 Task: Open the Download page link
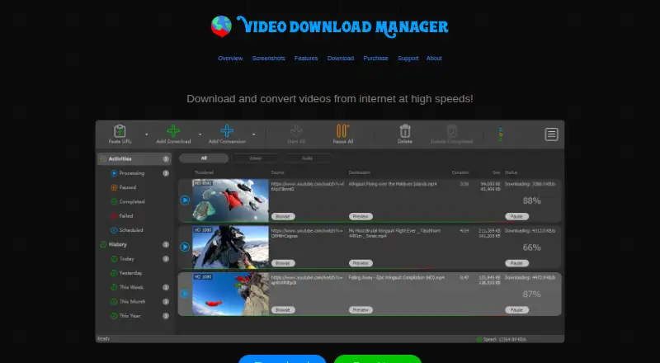pyautogui.click(x=341, y=58)
